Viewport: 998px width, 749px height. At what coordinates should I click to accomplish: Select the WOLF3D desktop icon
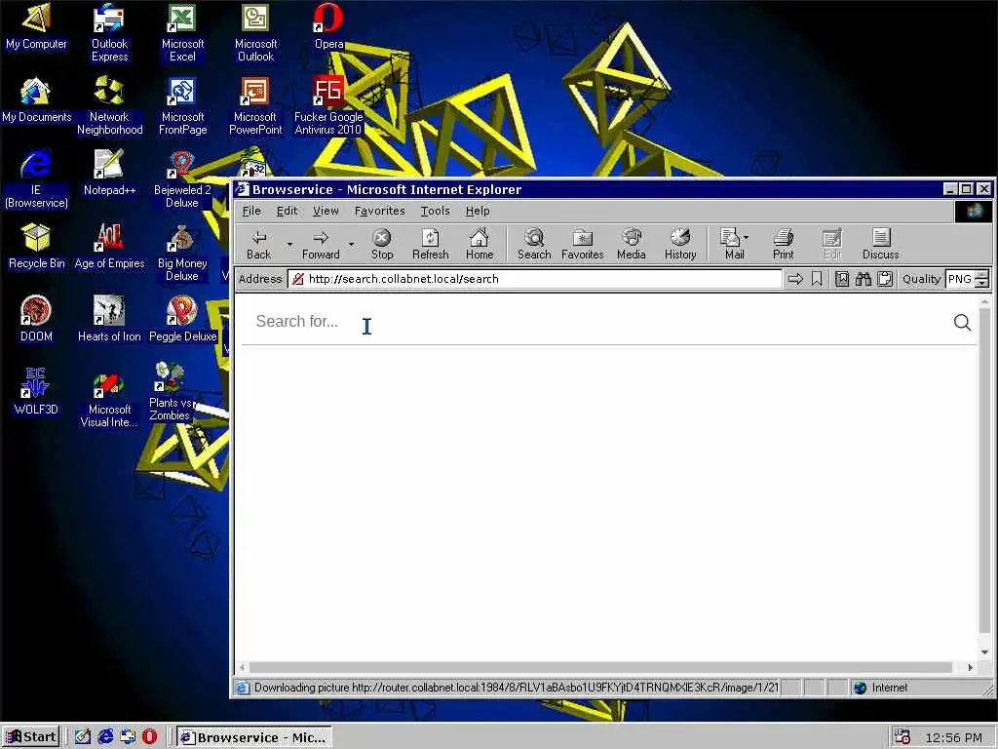(36, 393)
